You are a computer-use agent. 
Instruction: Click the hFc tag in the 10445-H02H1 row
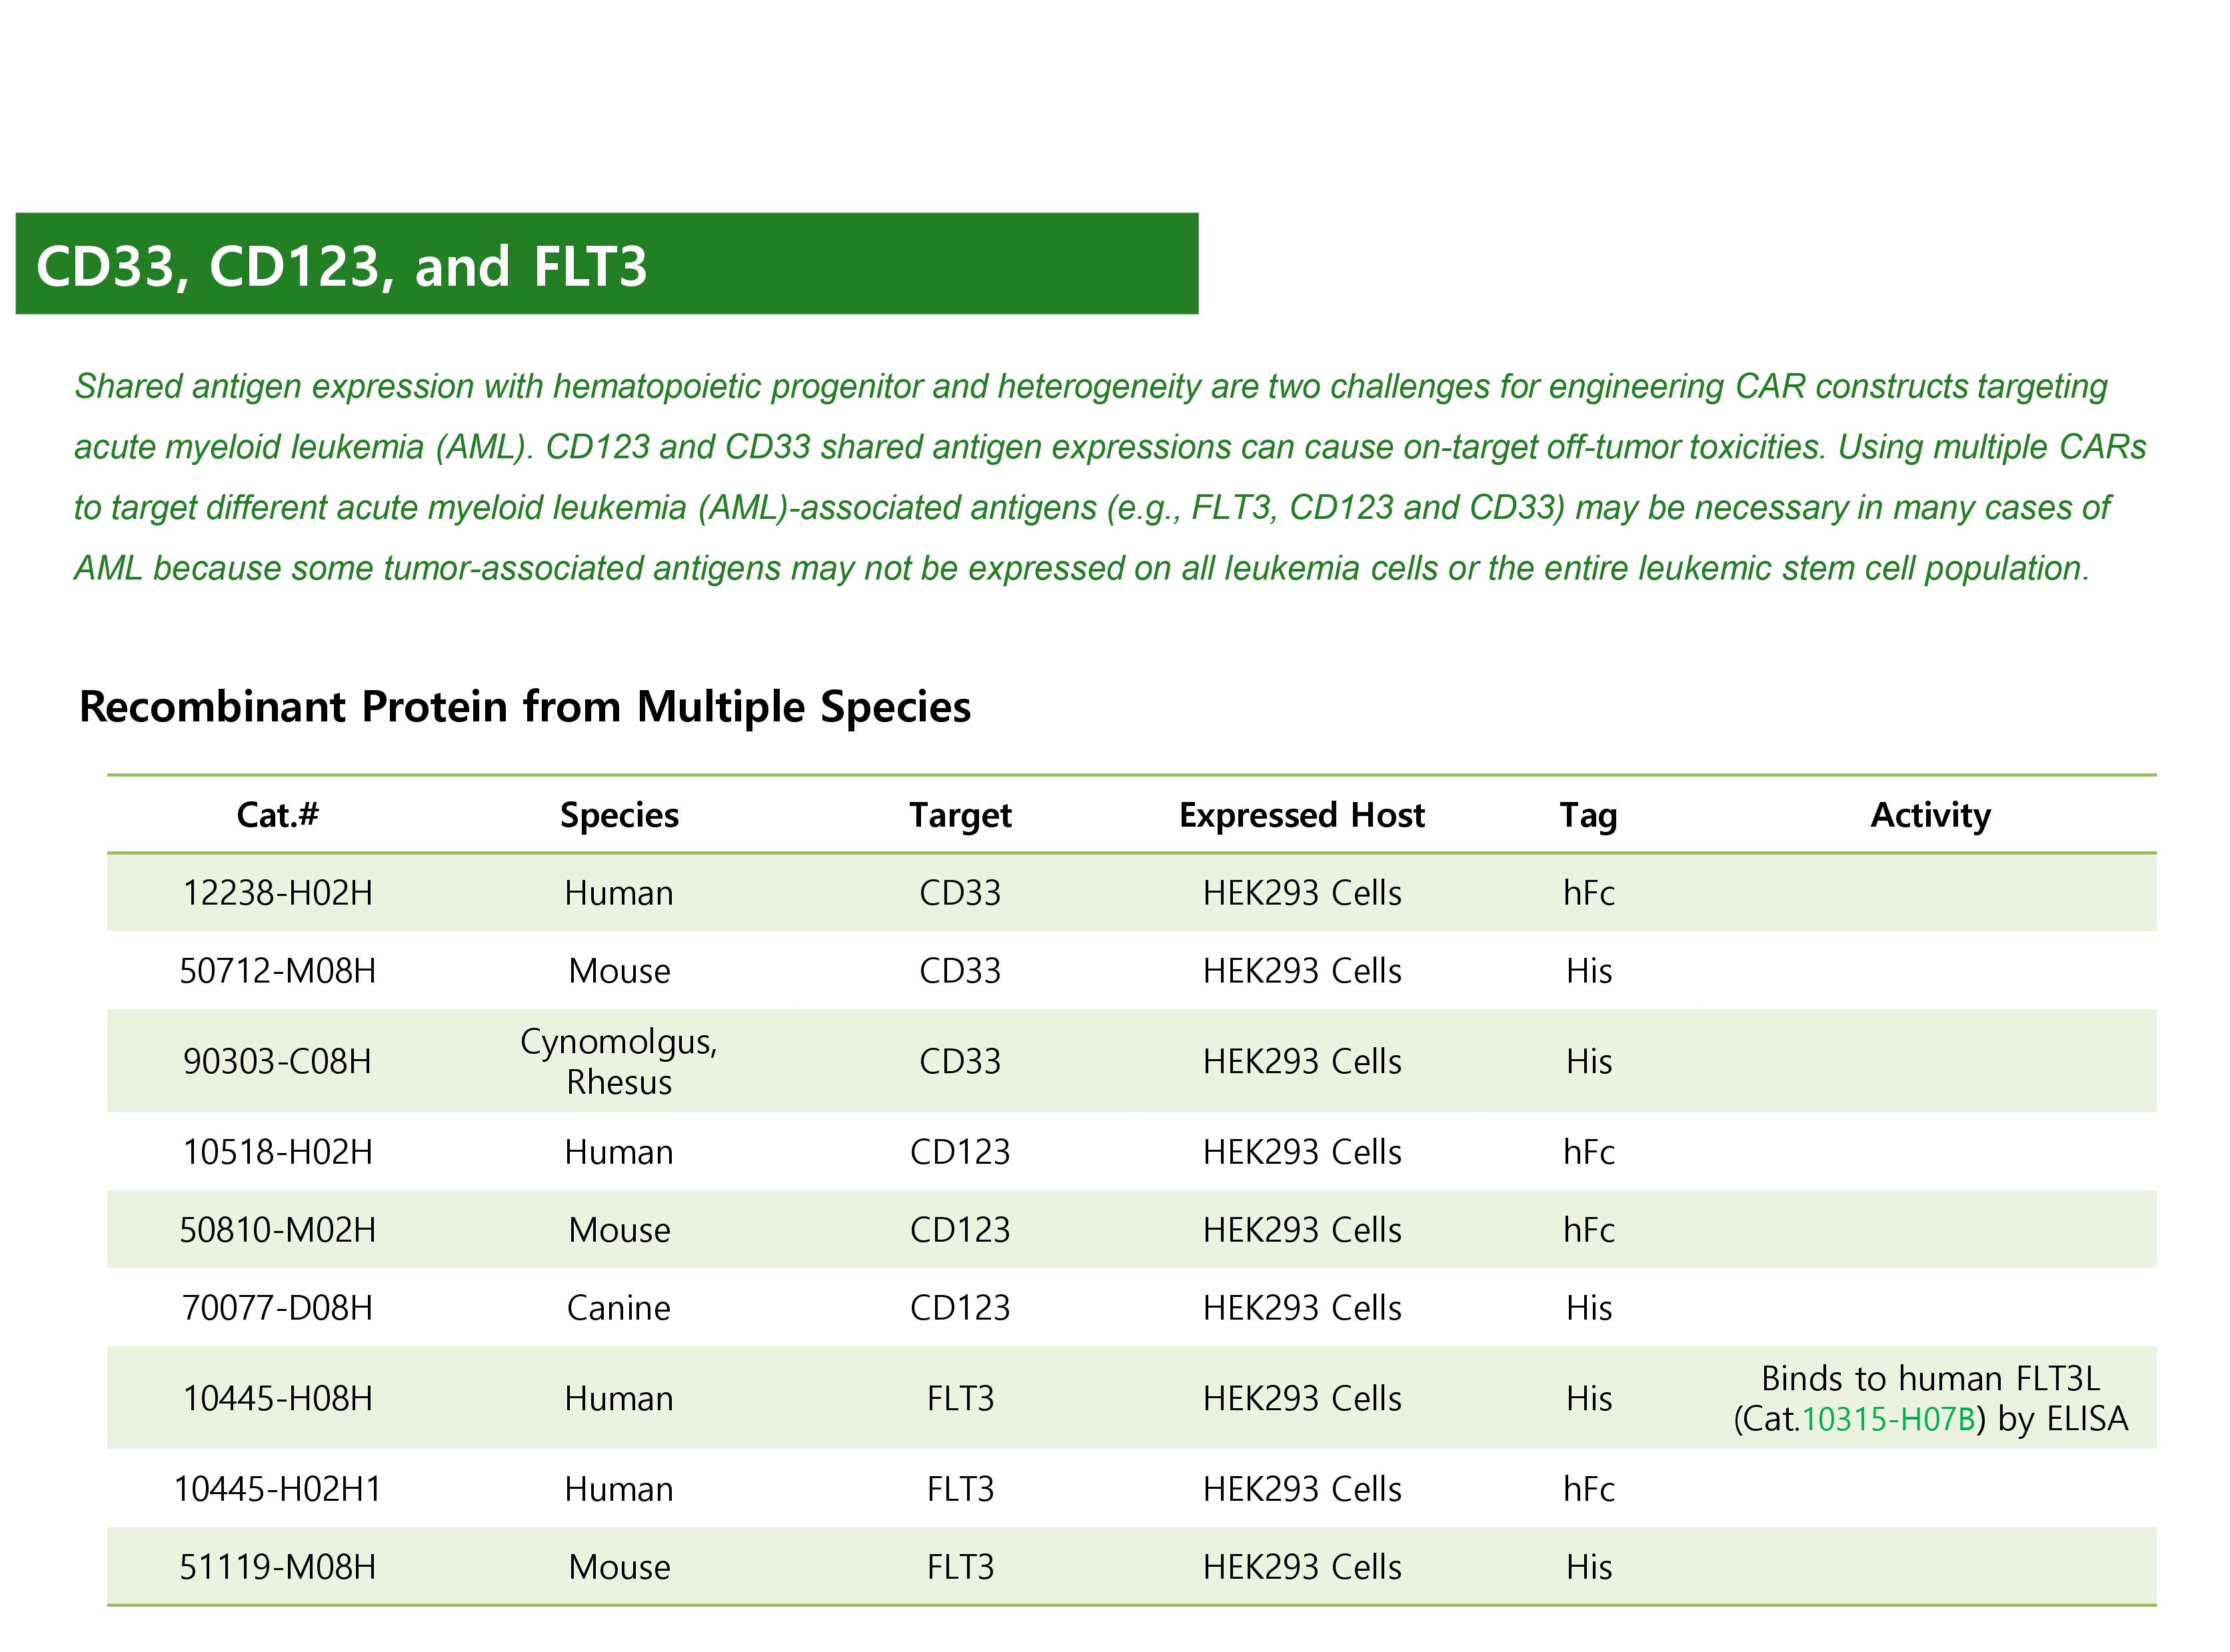tap(1588, 1489)
